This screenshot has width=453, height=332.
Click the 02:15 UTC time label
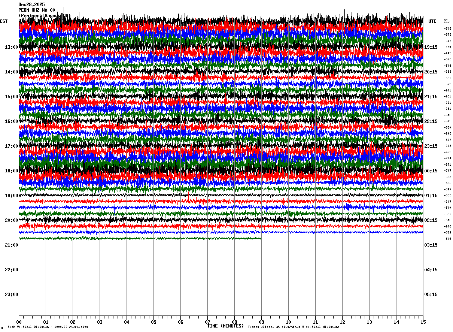pyautogui.click(x=431, y=220)
